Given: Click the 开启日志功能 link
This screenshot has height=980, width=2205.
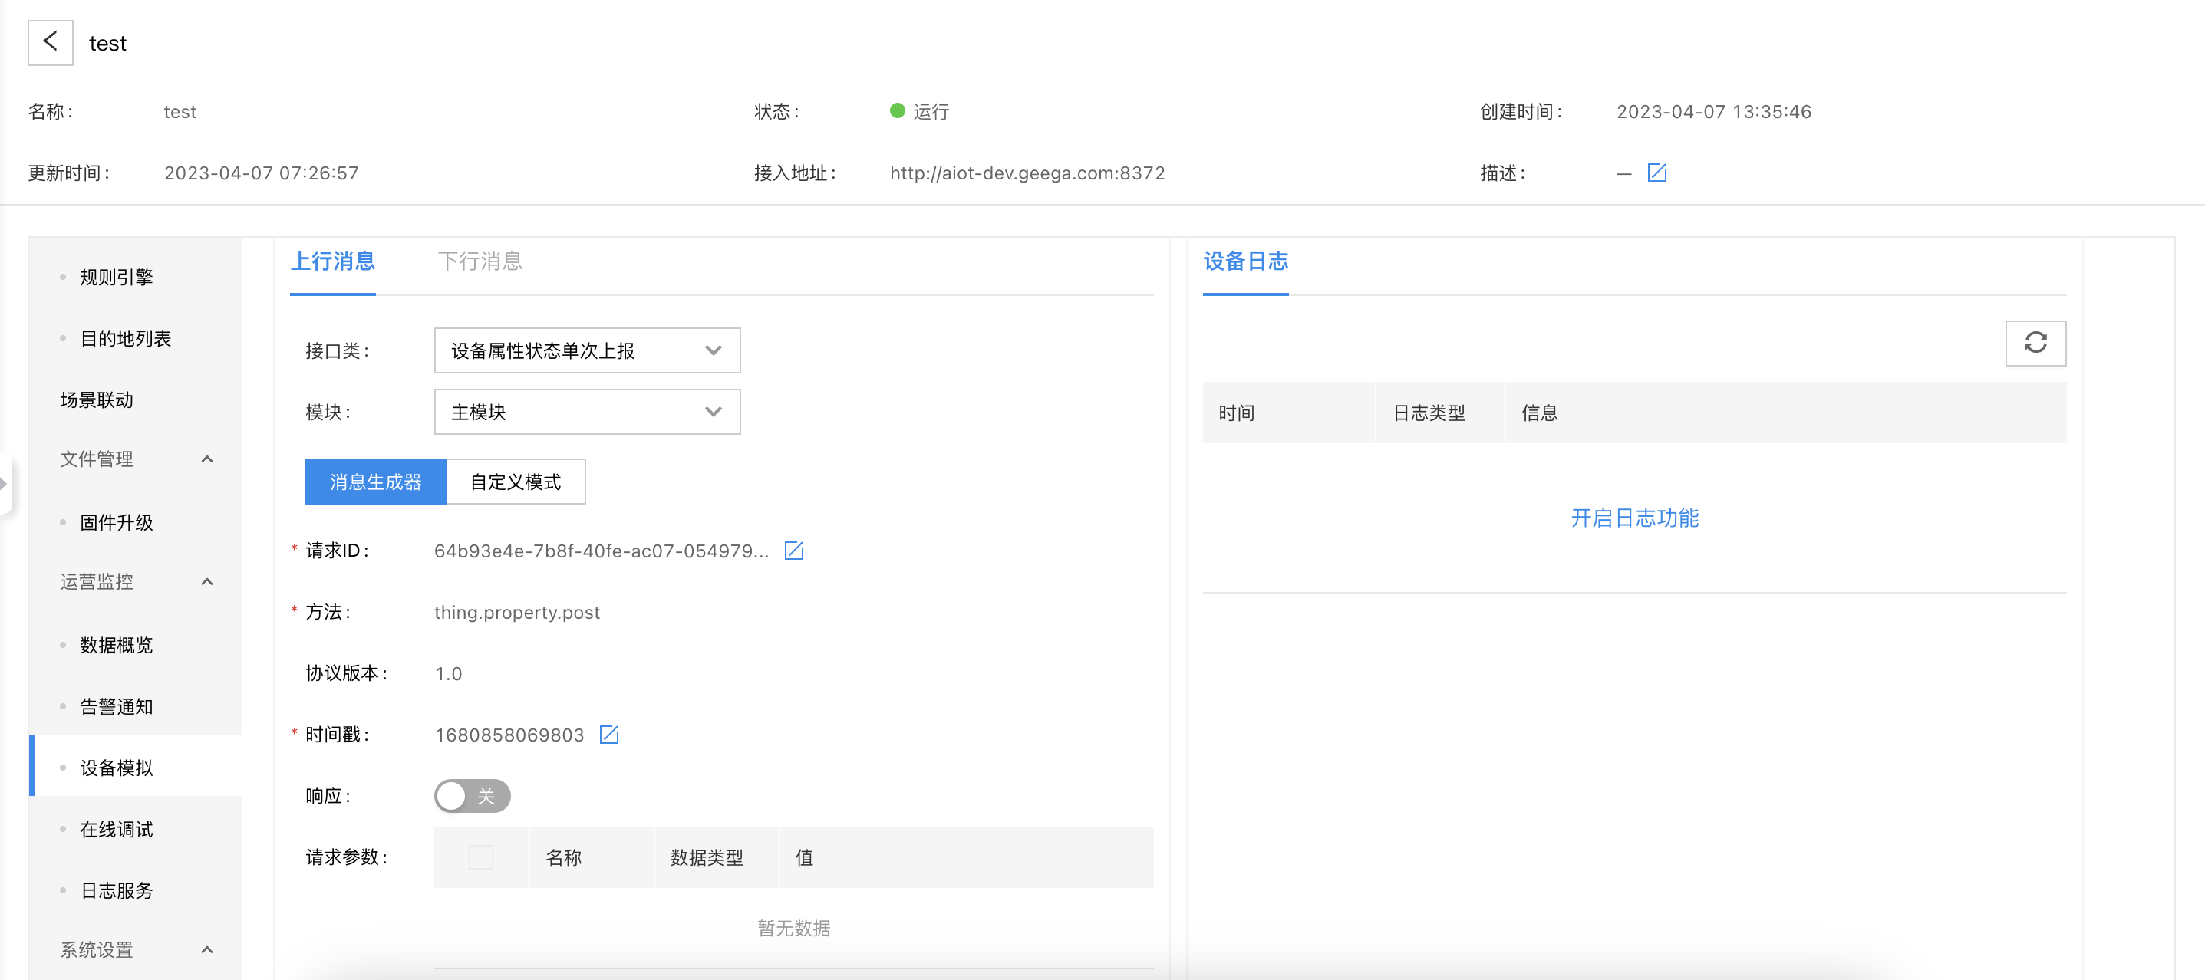Looking at the screenshot, I should coord(1634,518).
